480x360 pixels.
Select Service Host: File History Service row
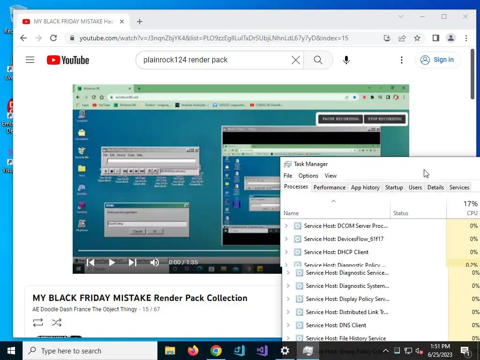tap(381, 337)
